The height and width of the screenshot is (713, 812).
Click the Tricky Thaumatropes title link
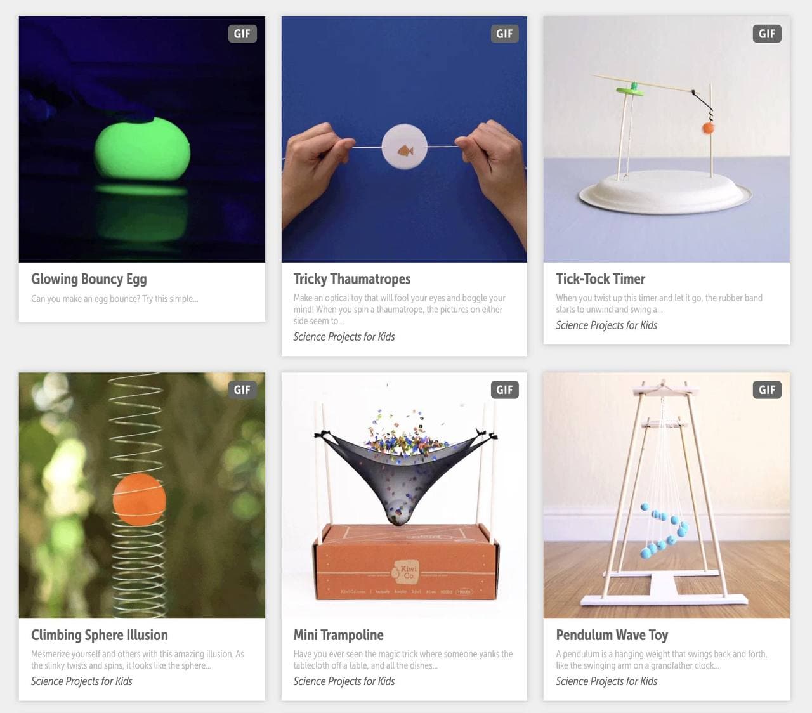pyautogui.click(x=352, y=279)
